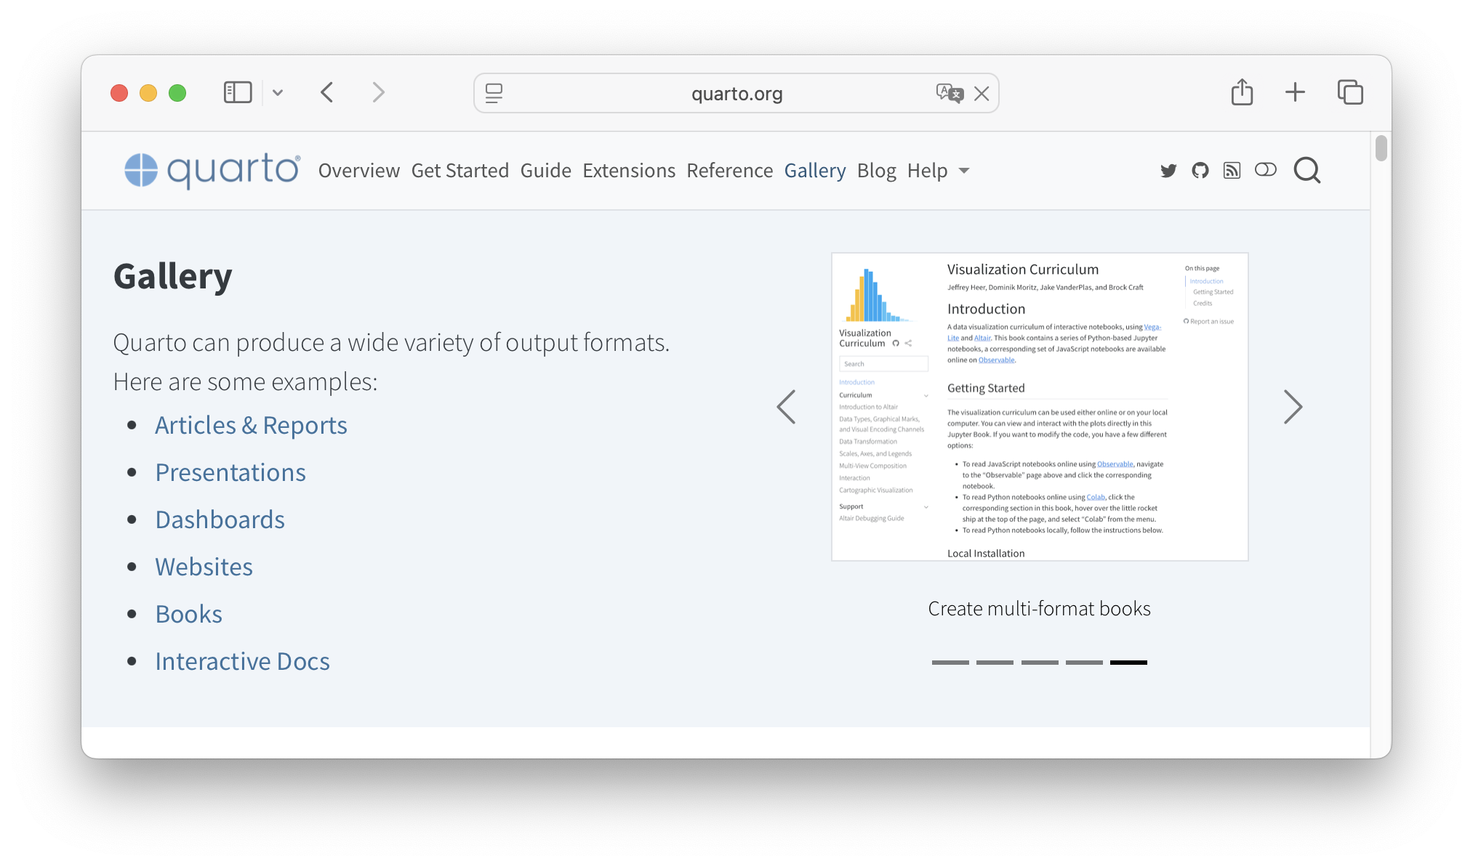This screenshot has width=1473, height=866.
Task: Open the Blog nav item
Action: (x=877, y=171)
